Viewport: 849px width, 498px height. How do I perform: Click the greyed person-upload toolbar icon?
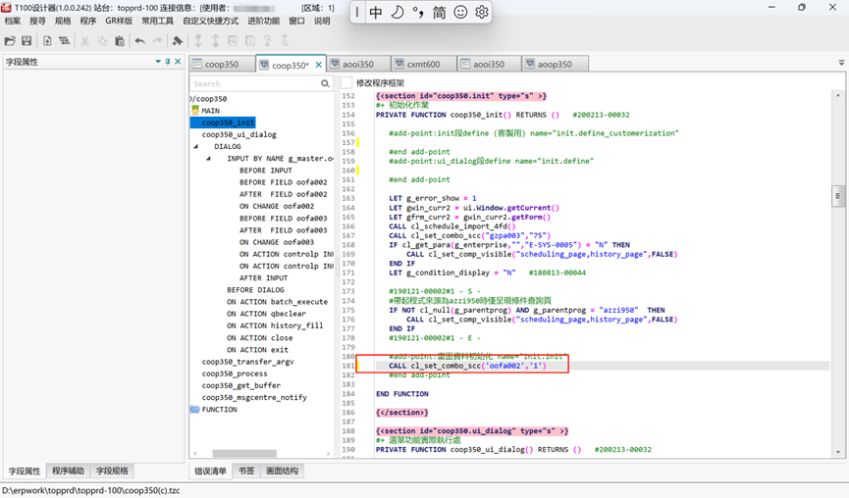(x=268, y=41)
